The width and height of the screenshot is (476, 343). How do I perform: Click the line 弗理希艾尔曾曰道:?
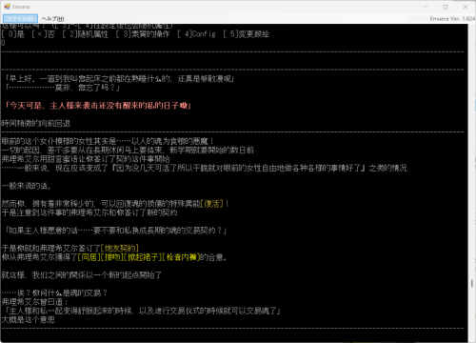point(34,302)
